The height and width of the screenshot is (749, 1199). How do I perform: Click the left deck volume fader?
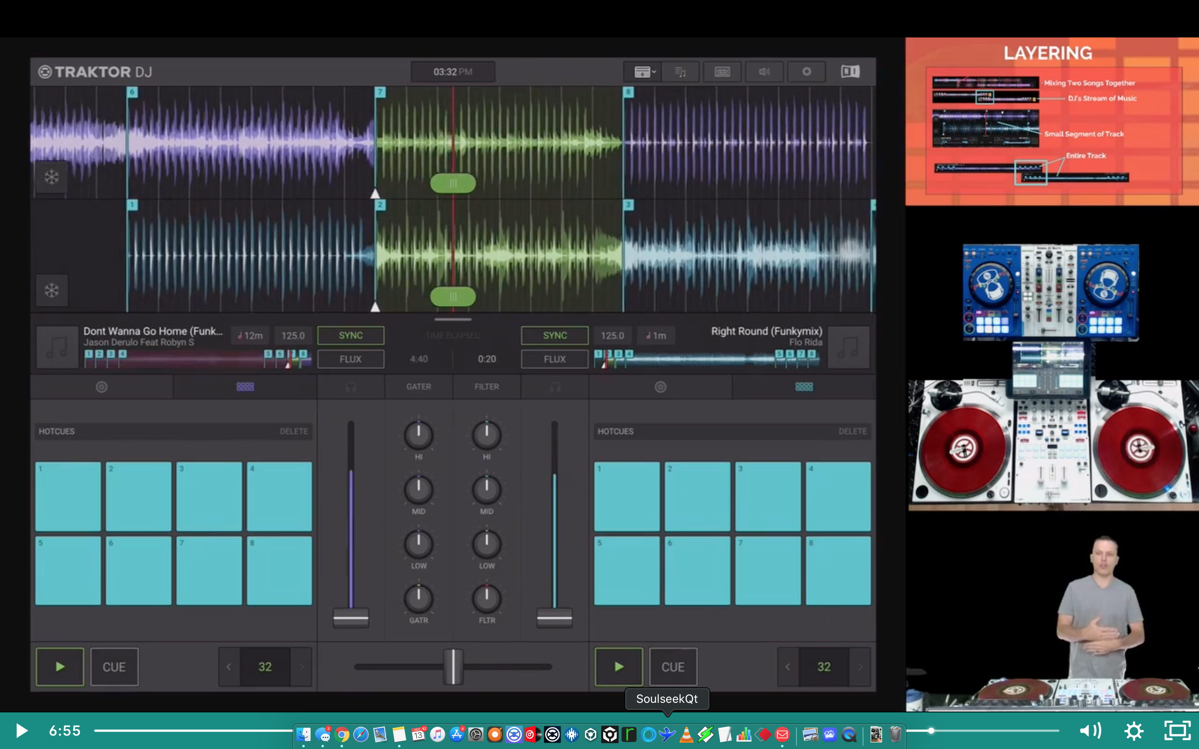(351, 618)
